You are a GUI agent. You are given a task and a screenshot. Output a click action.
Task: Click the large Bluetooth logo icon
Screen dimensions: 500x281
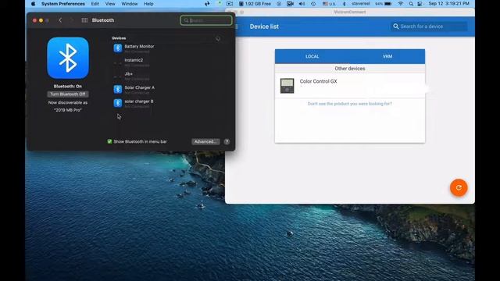click(68, 58)
